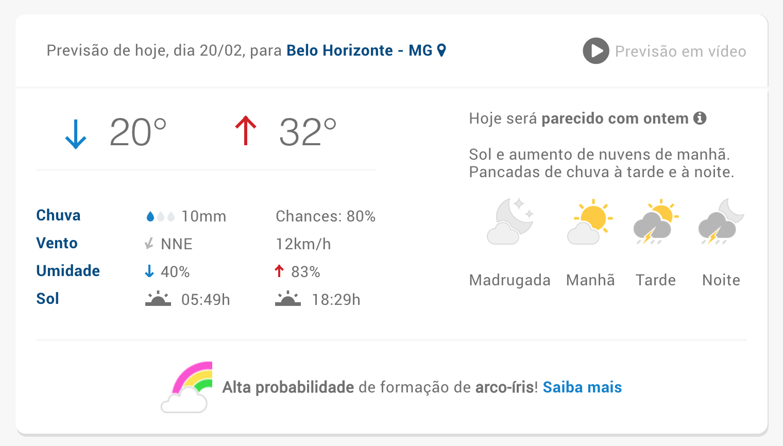Select the Noite storm and moon icon
This screenshot has width=783, height=446.
pyautogui.click(x=721, y=221)
